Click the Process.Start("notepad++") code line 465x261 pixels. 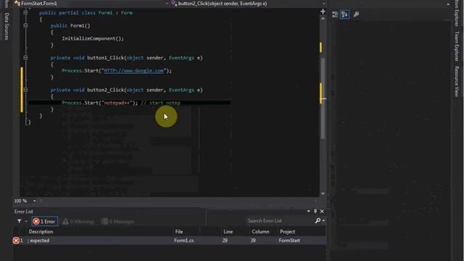click(x=100, y=103)
